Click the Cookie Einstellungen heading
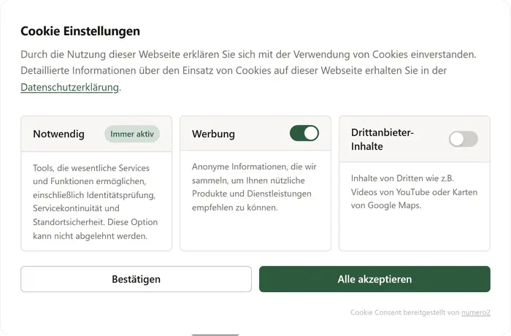Screen dimensions: 511x336 (x=80, y=31)
